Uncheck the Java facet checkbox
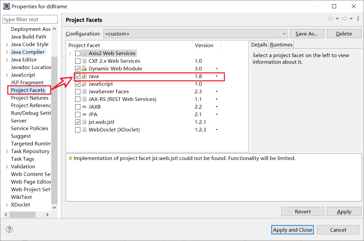The width and height of the screenshot is (364, 241). click(x=77, y=76)
